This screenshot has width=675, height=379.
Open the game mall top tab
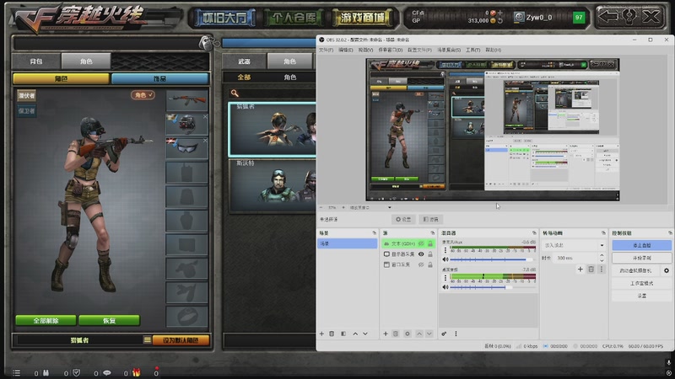click(x=362, y=18)
